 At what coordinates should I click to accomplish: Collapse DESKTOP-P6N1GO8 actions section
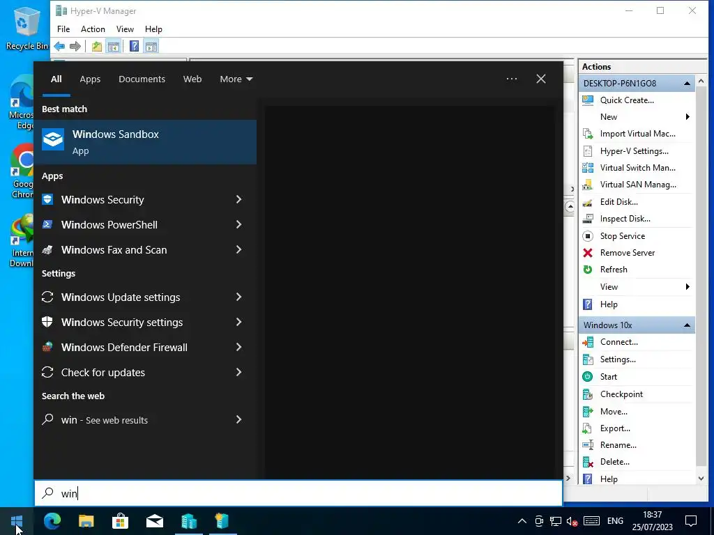(687, 84)
